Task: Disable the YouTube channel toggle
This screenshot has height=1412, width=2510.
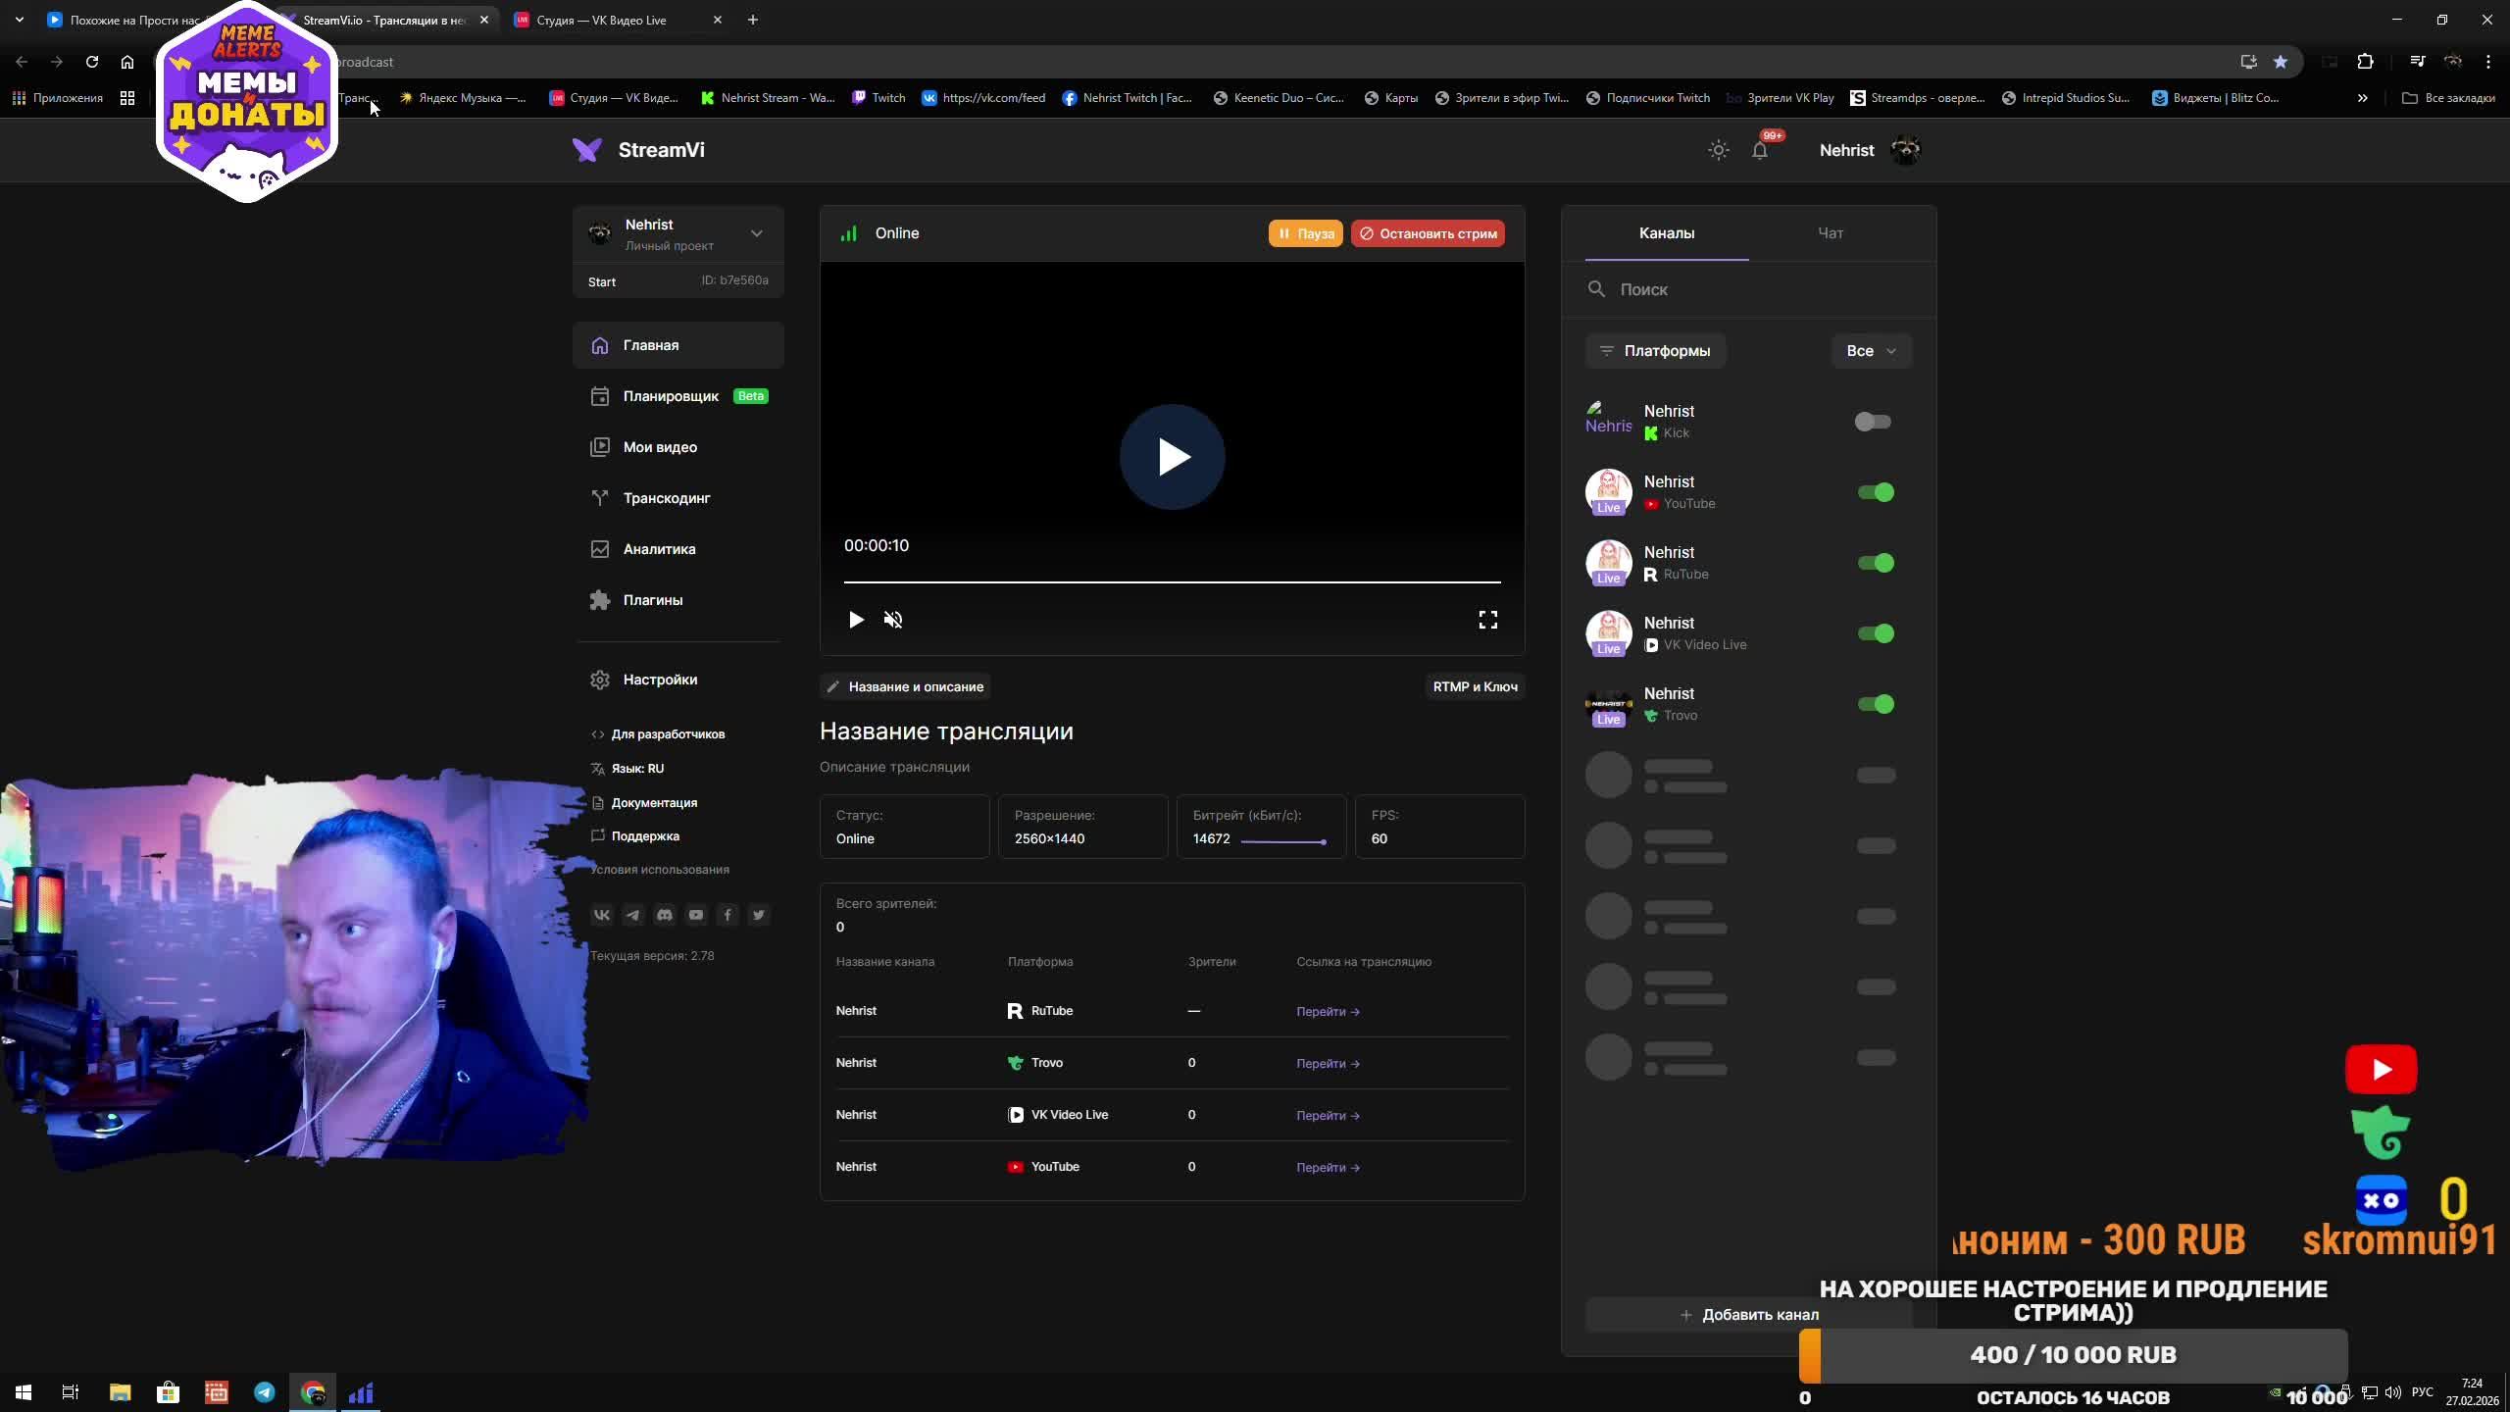Action: [x=1875, y=492]
